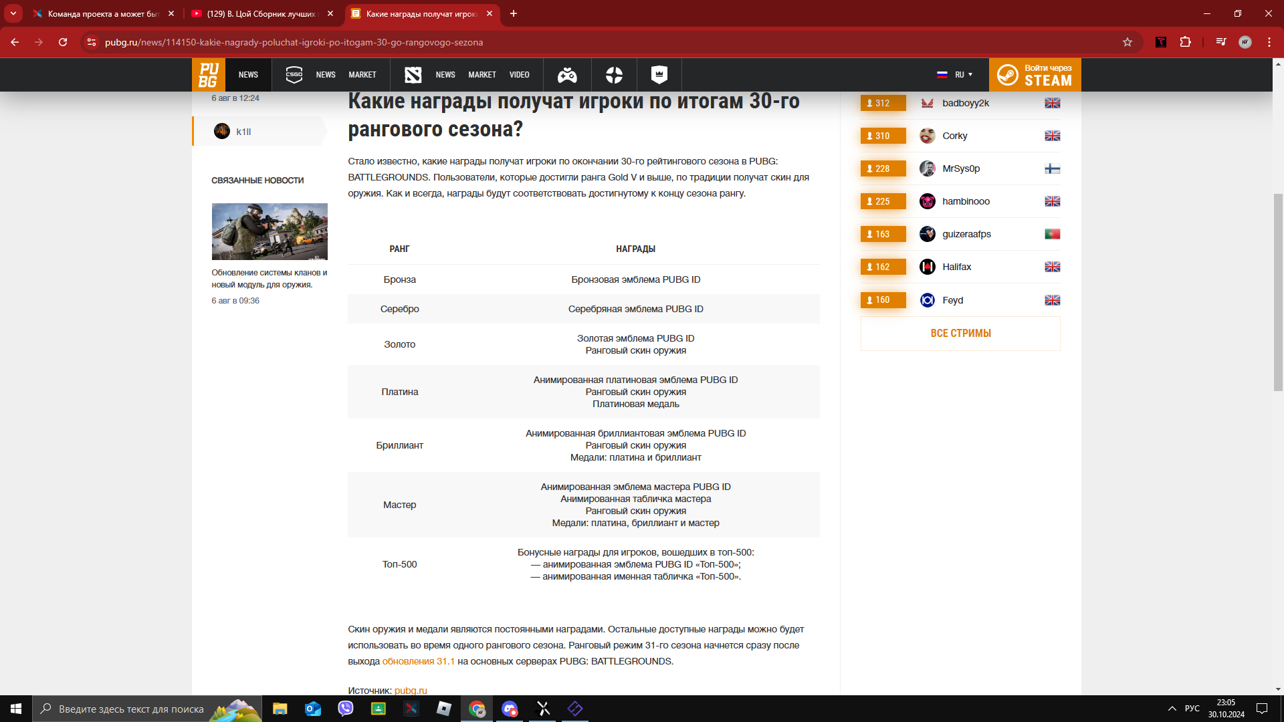The image size is (1284, 722).
Task: Click k1ll author name
Action: [x=243, y=132]
